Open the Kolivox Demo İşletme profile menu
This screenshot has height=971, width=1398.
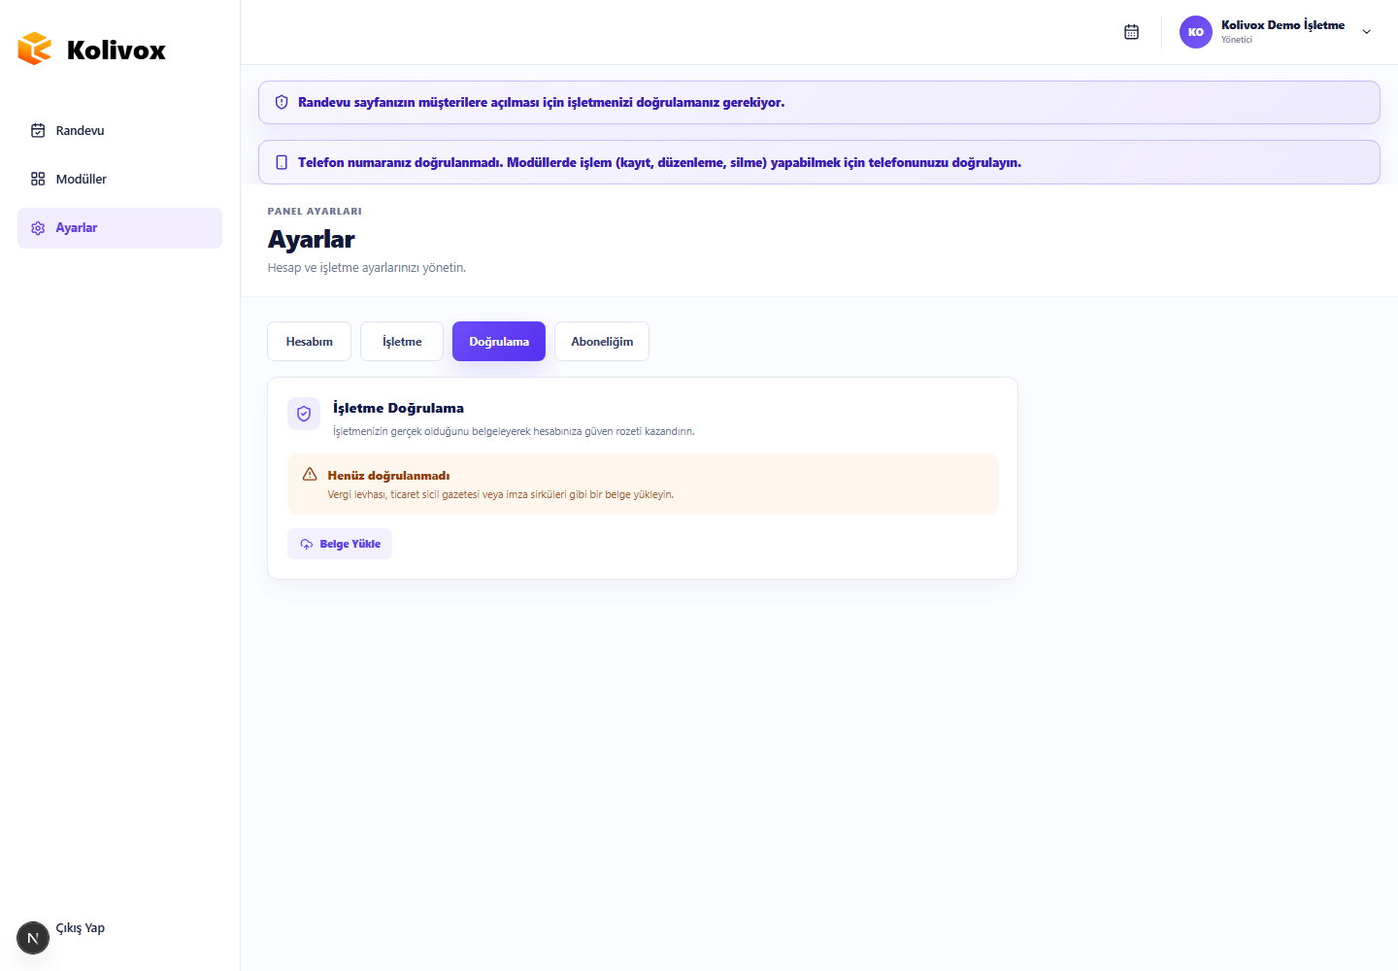tap(1277, 32)
